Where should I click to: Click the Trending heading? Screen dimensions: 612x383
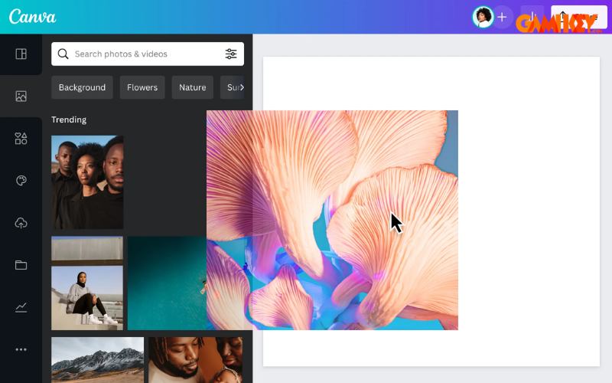click(69, 119)
